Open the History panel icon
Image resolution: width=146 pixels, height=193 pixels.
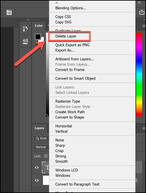(25, 29)
